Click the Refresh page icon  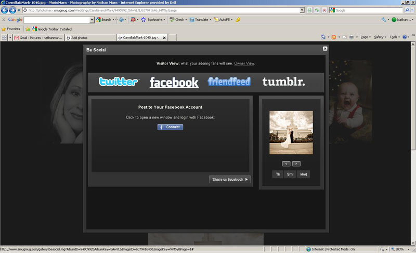(x=317, y=10)
